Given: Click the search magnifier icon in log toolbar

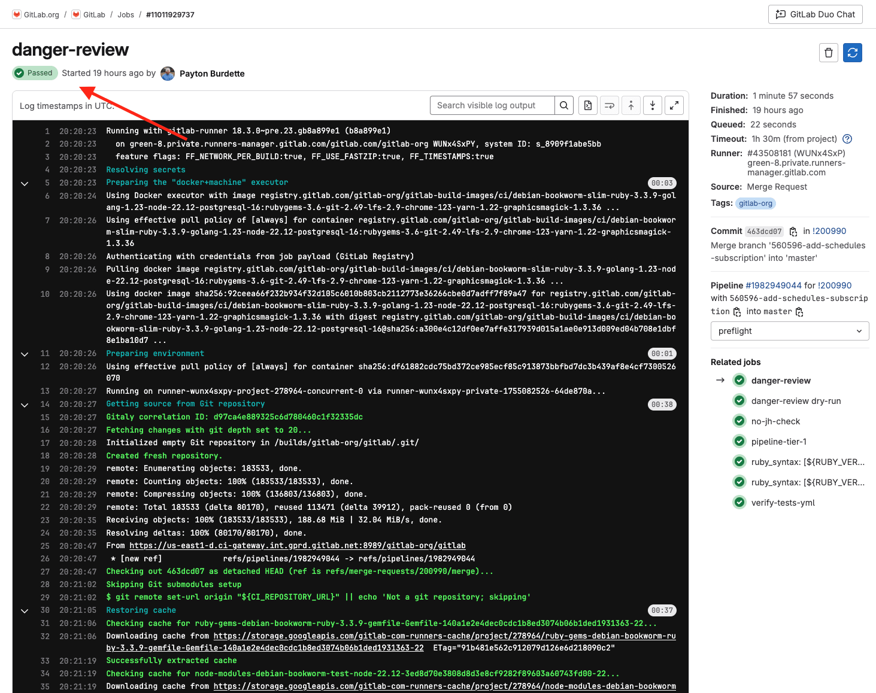Looking at the screenshot, I should click(564, 105).
